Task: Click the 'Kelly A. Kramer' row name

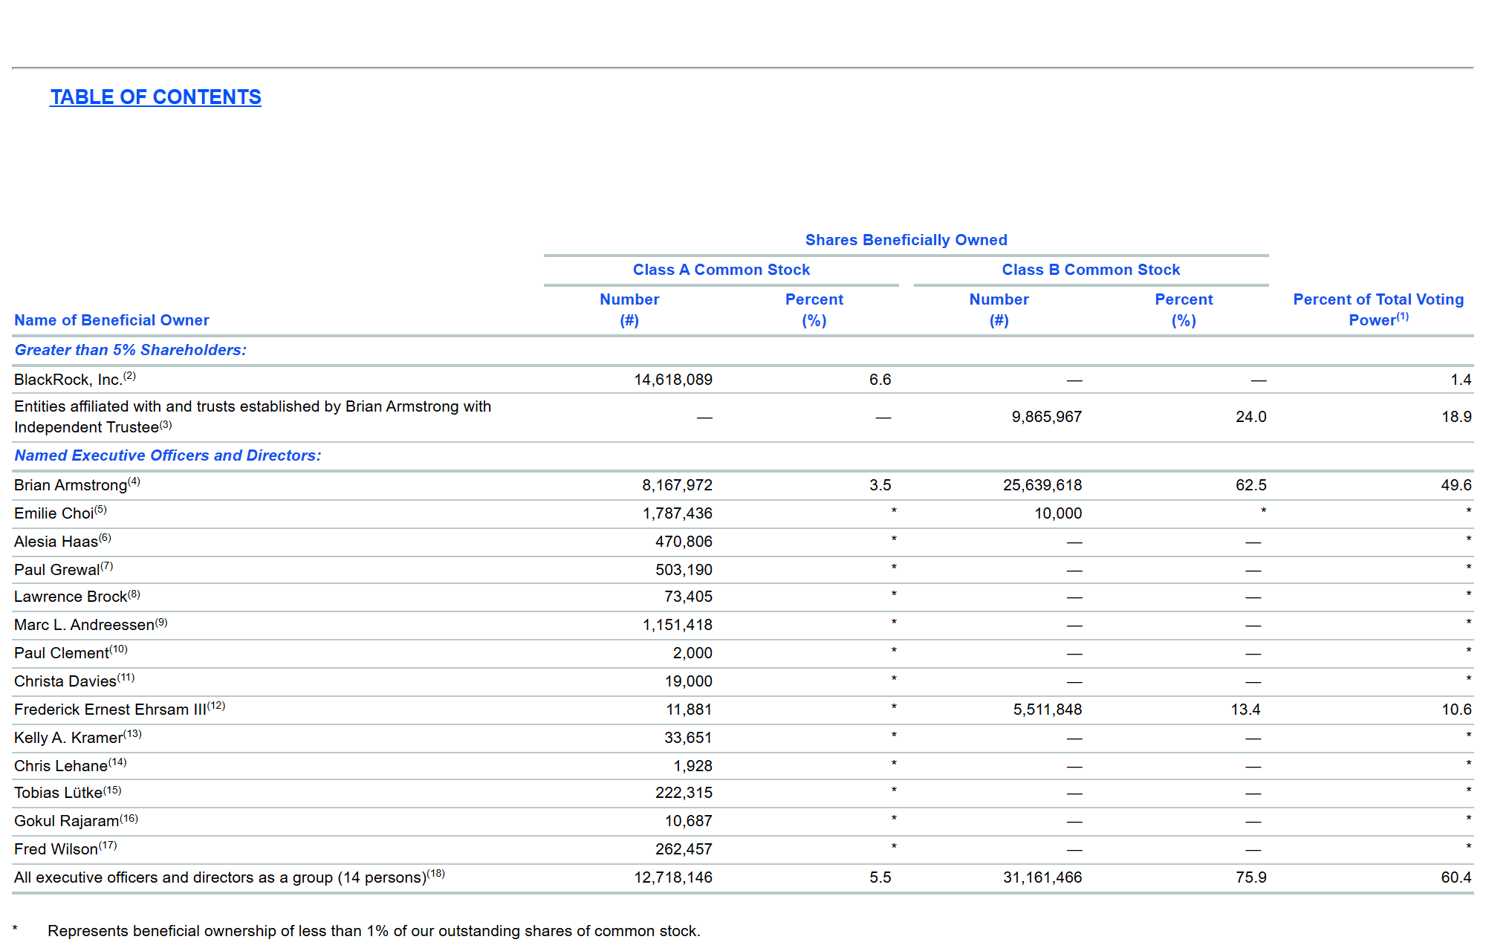Action: (x=68, y=738)
